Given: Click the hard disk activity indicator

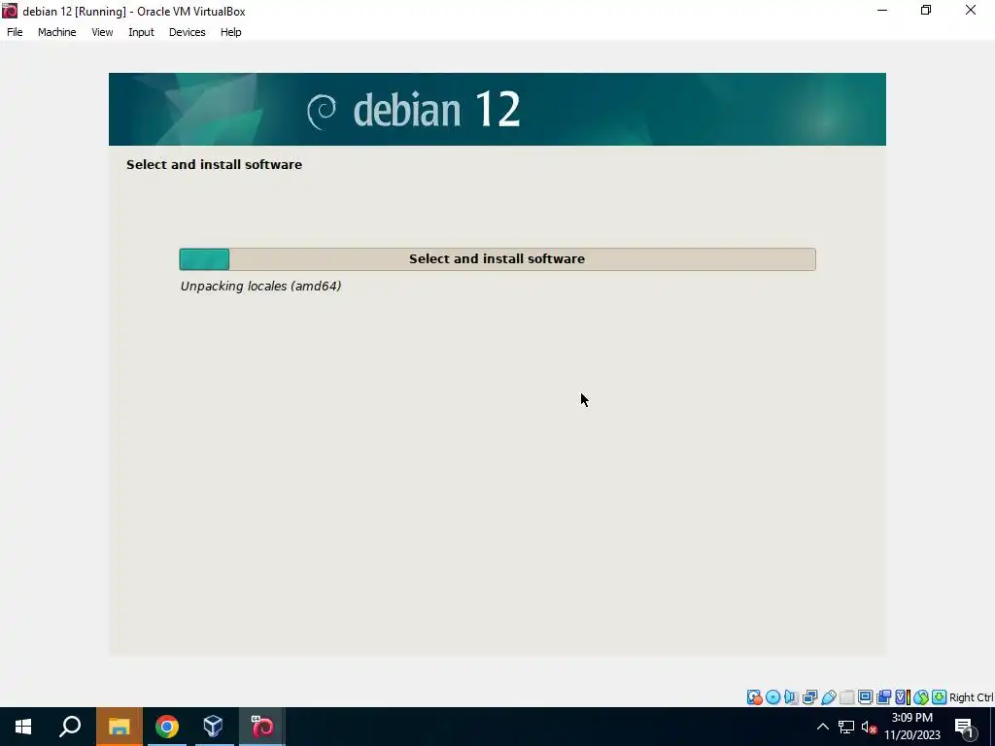Looking at the screenshot, I should click(x=754, y=697).
